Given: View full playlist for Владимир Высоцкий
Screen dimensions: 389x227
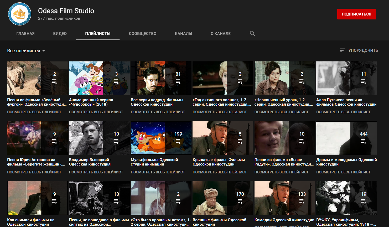Looking at the screenshot, I should [x=96, y=172].
